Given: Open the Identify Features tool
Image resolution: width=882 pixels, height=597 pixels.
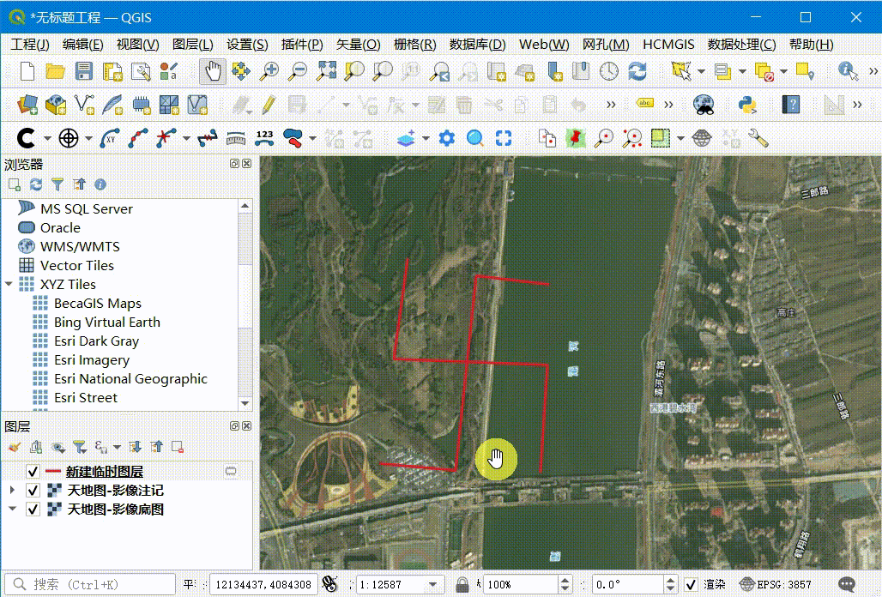Looking at the screenshot, I should tap(848, 71).
